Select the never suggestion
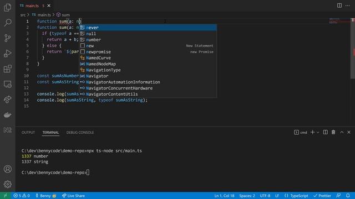The image size is (355, 199). (148, 28)
